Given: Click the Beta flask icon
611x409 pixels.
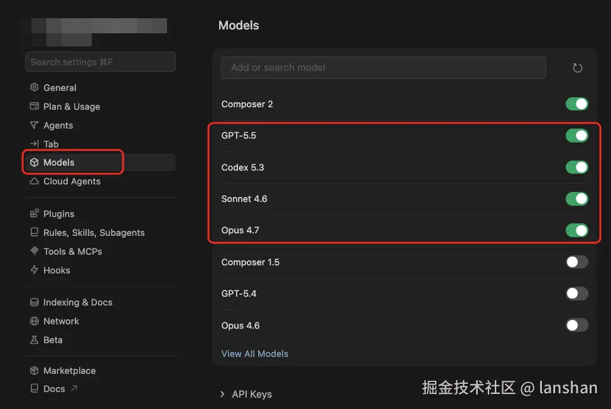Looking at the screenshot, I should point(35,340).
